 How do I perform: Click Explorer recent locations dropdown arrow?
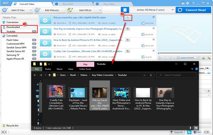point(45,75)
